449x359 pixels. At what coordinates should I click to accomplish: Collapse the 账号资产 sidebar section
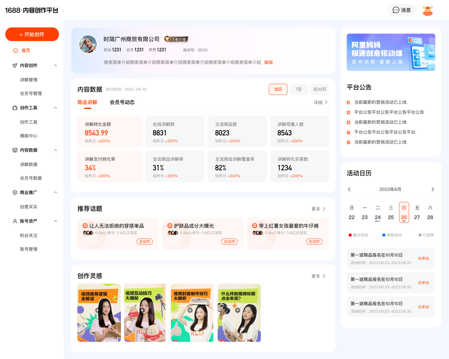(x=55, y=221)
